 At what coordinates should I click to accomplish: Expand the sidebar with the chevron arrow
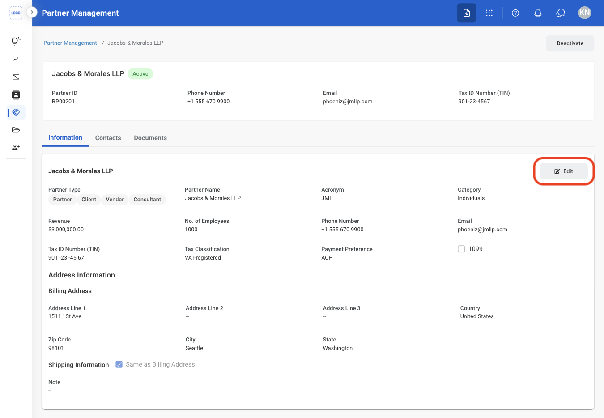[32, 12]
